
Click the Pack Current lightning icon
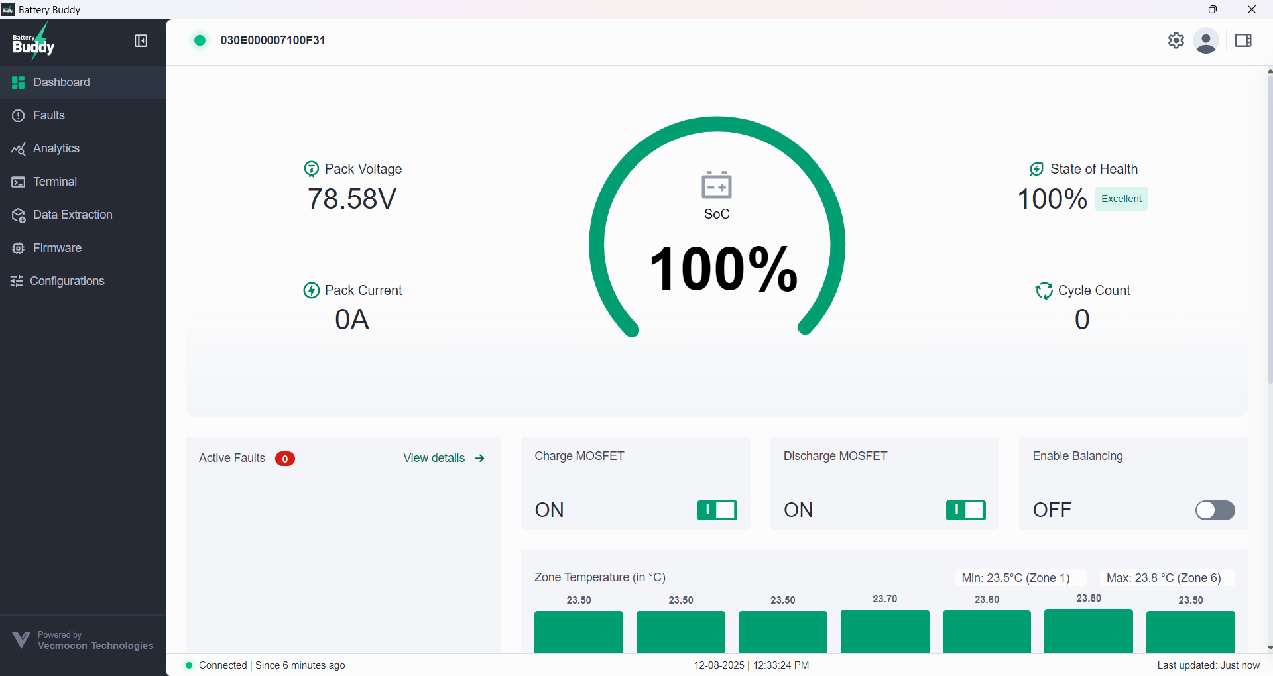[x=311, y=290]
